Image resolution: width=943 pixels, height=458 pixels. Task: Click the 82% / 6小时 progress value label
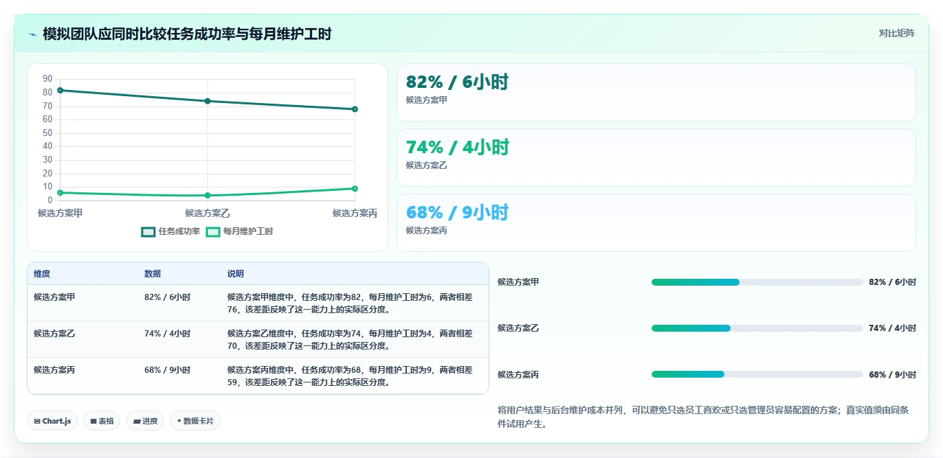[x=892, y=282]
